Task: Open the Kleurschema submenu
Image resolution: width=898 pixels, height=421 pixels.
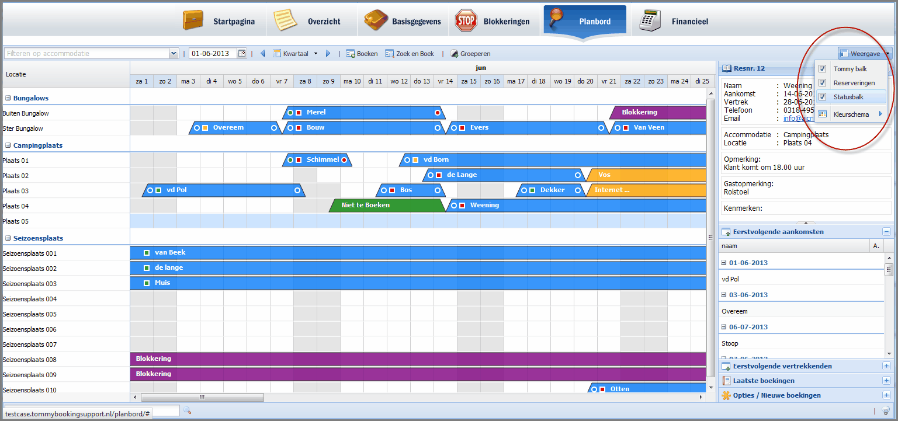Action: 851,114
